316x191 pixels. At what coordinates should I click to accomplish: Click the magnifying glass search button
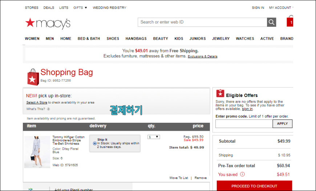click(x=271, y=22)
